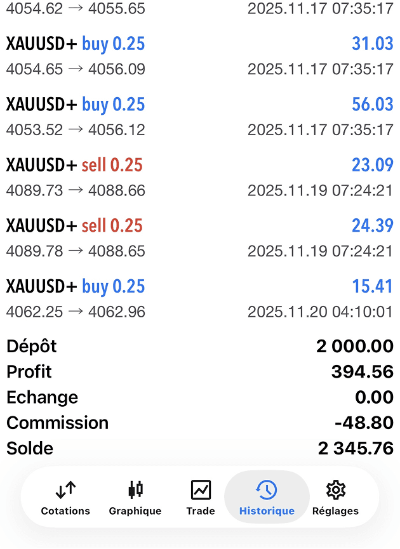
Task: Tap the sell trade with 24.39 profit
Action: point(200,238)
